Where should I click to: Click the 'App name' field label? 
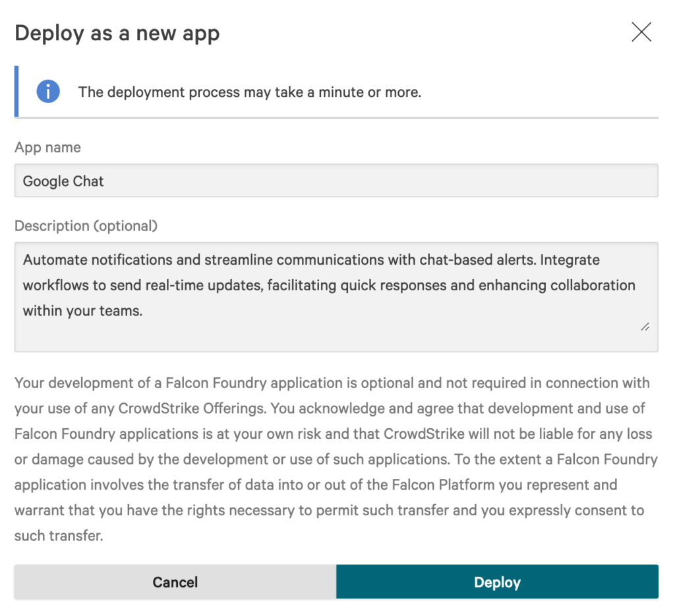click(47, 147)
